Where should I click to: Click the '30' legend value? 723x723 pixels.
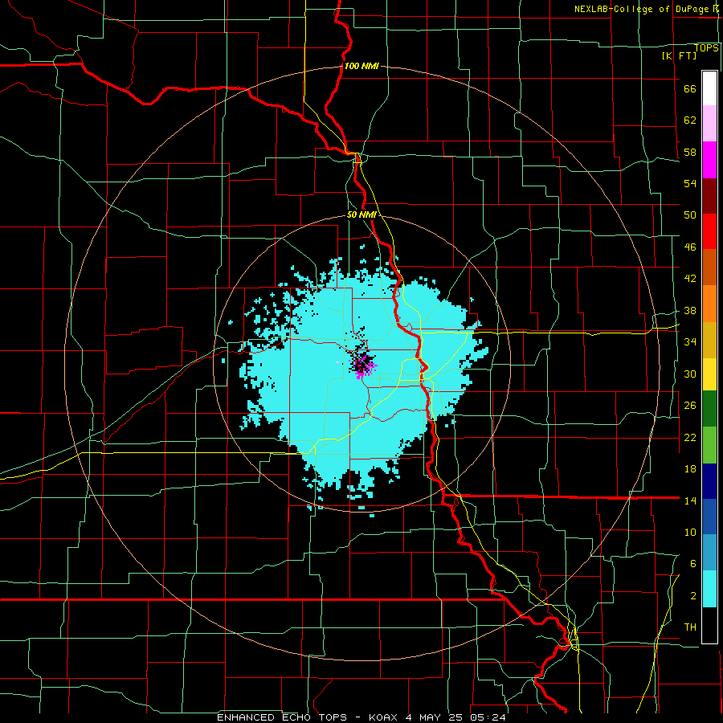pyautogui.click(x=690, y=374)
